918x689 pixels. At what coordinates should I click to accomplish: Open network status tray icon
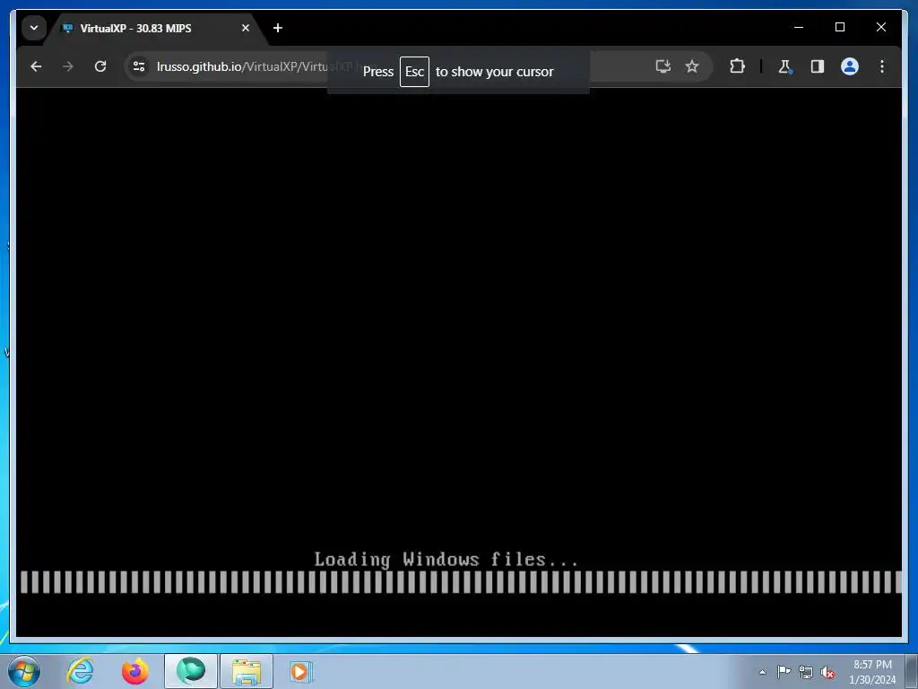coord(806,672)
